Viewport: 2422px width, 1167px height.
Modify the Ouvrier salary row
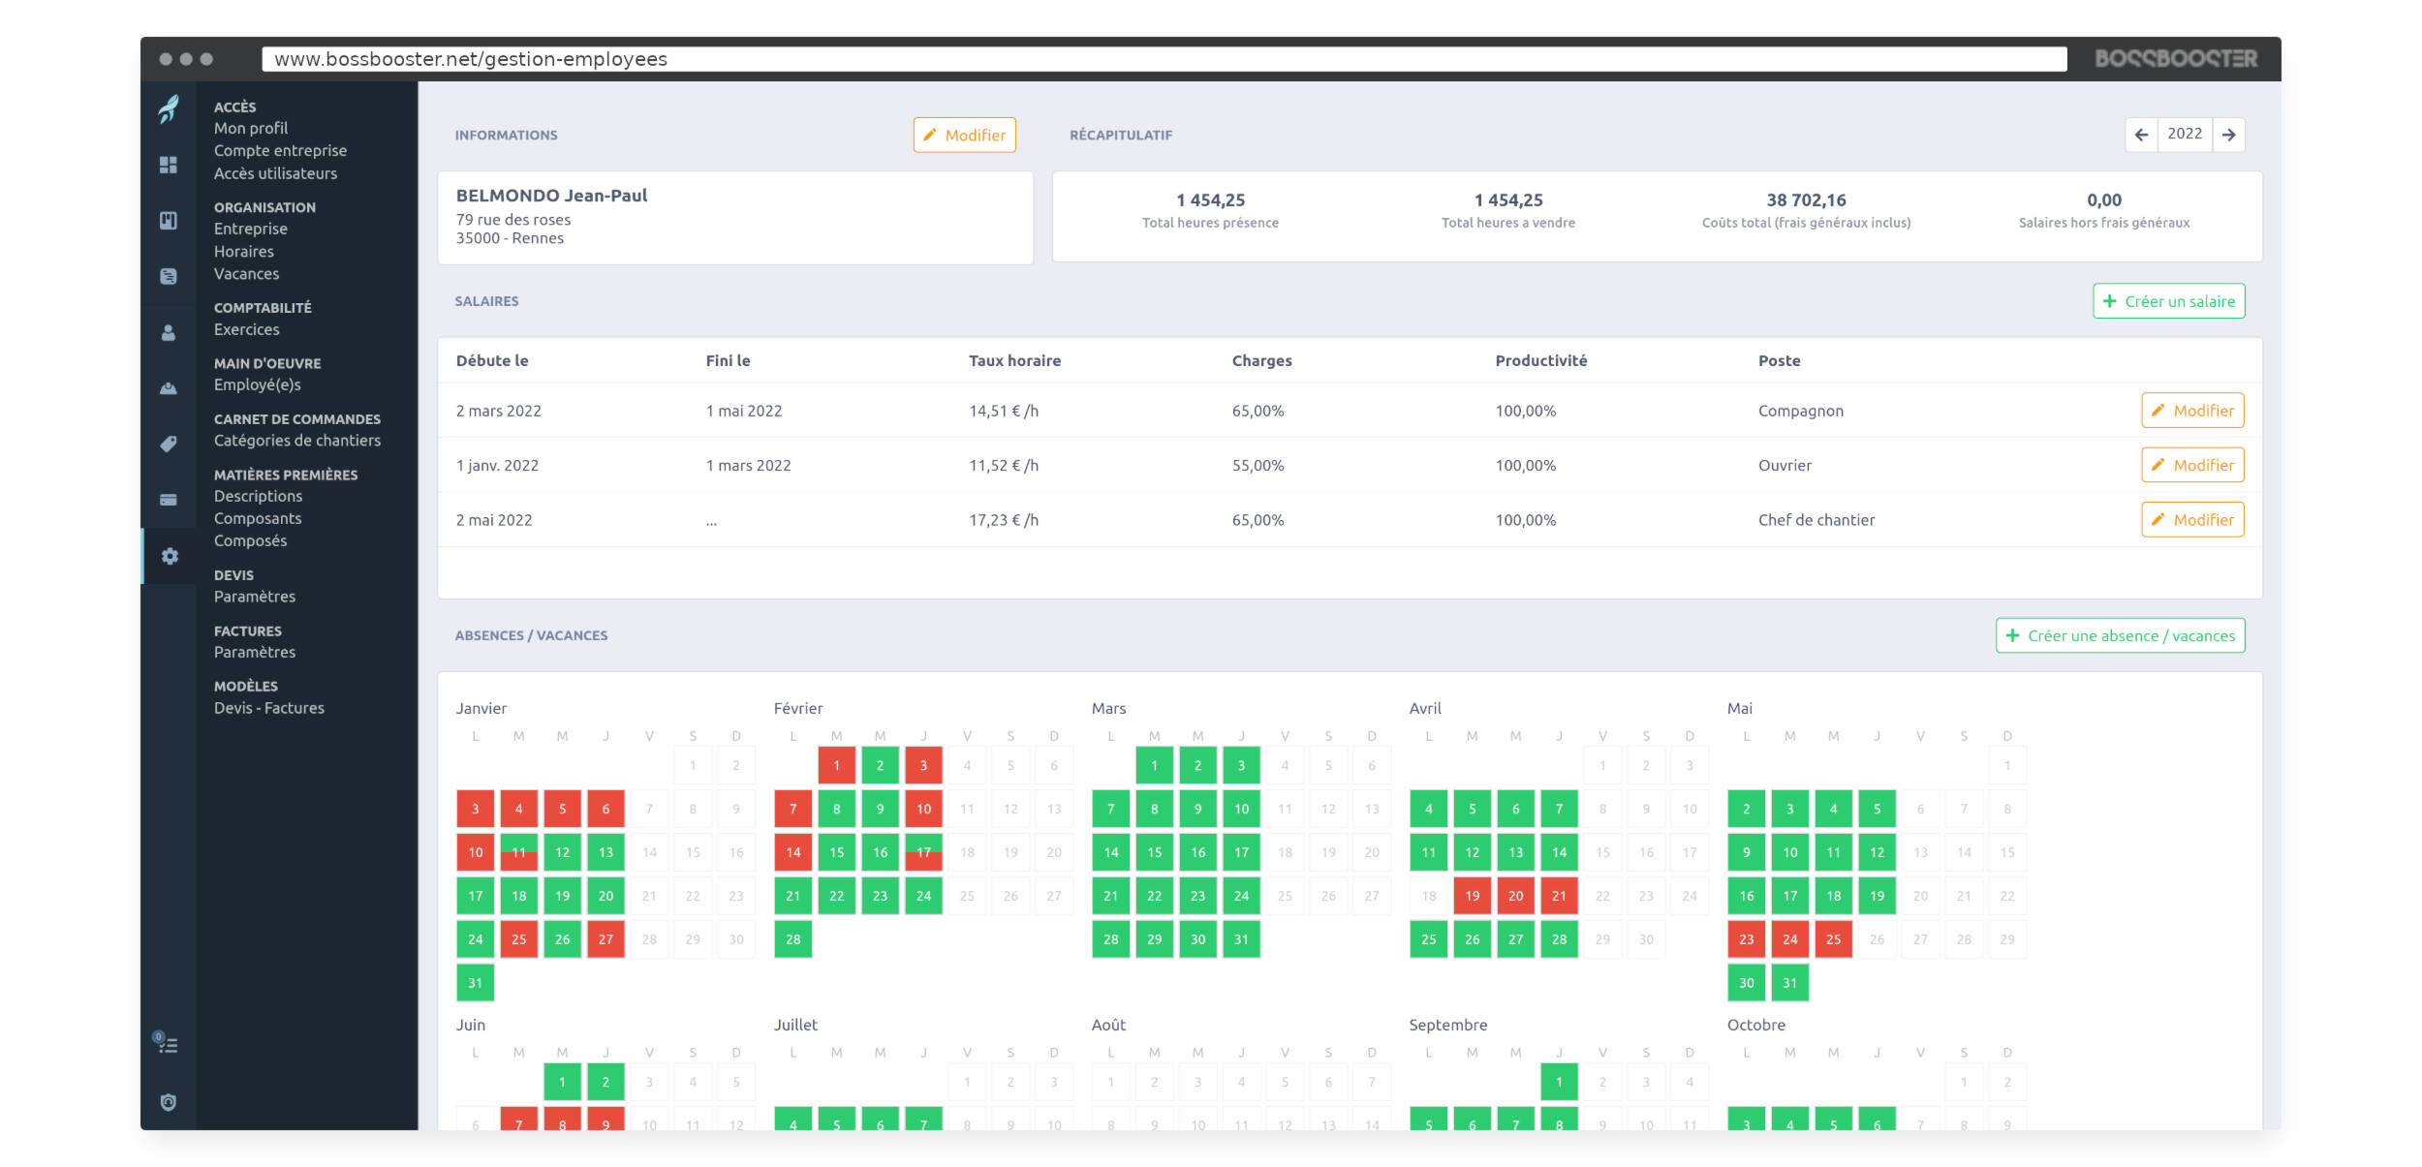pos(2193,466)
